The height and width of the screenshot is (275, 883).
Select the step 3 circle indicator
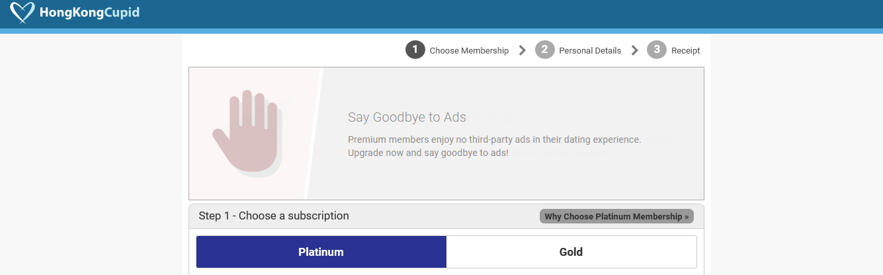[x=656, y=50]
